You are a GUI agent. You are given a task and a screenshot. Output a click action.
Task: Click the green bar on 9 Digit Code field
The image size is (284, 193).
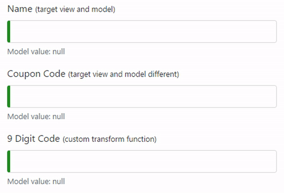[x=9, y=162]
